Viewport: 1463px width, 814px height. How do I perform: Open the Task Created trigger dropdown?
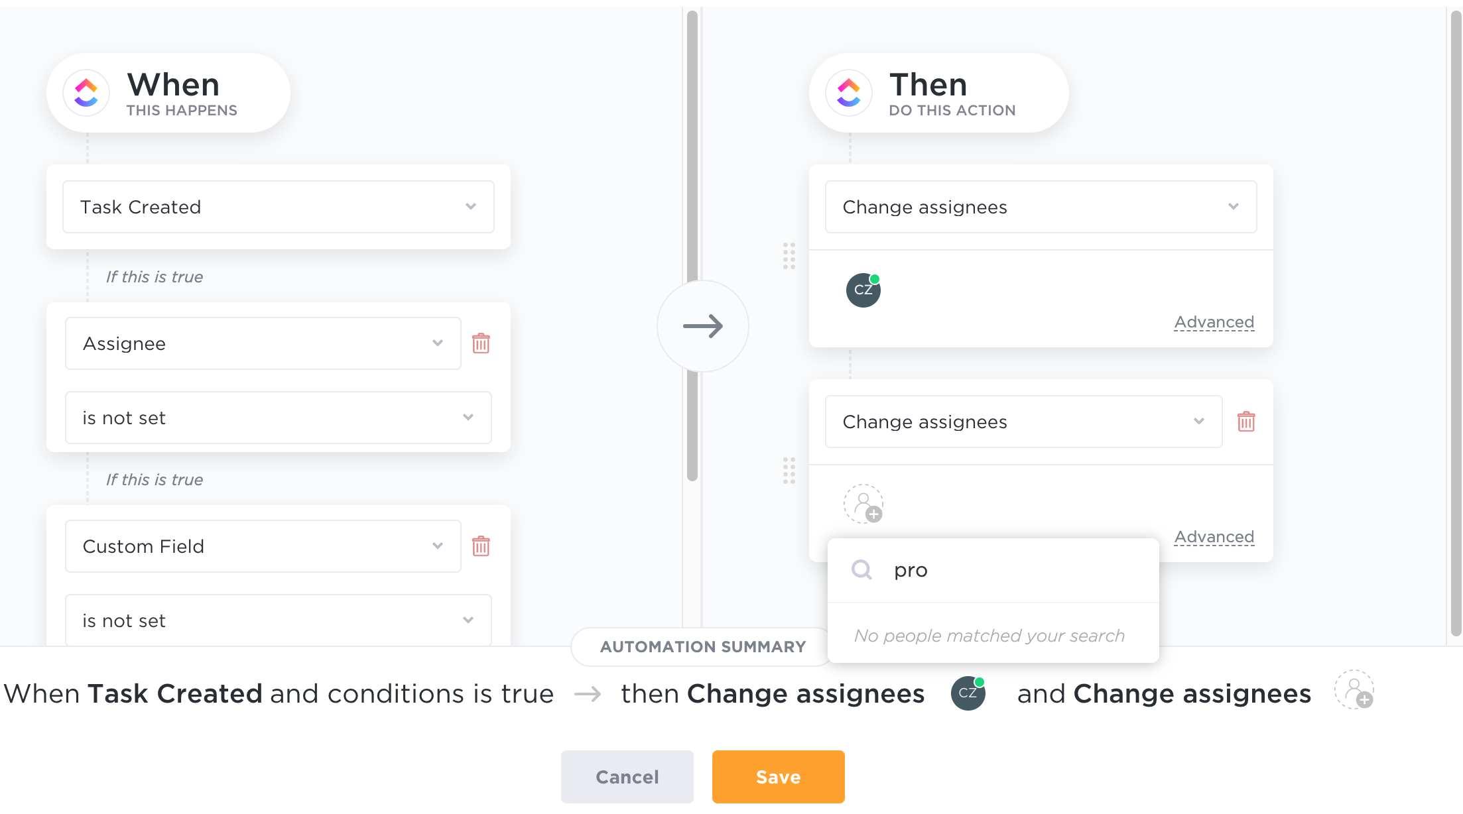[x=278, y=207]
